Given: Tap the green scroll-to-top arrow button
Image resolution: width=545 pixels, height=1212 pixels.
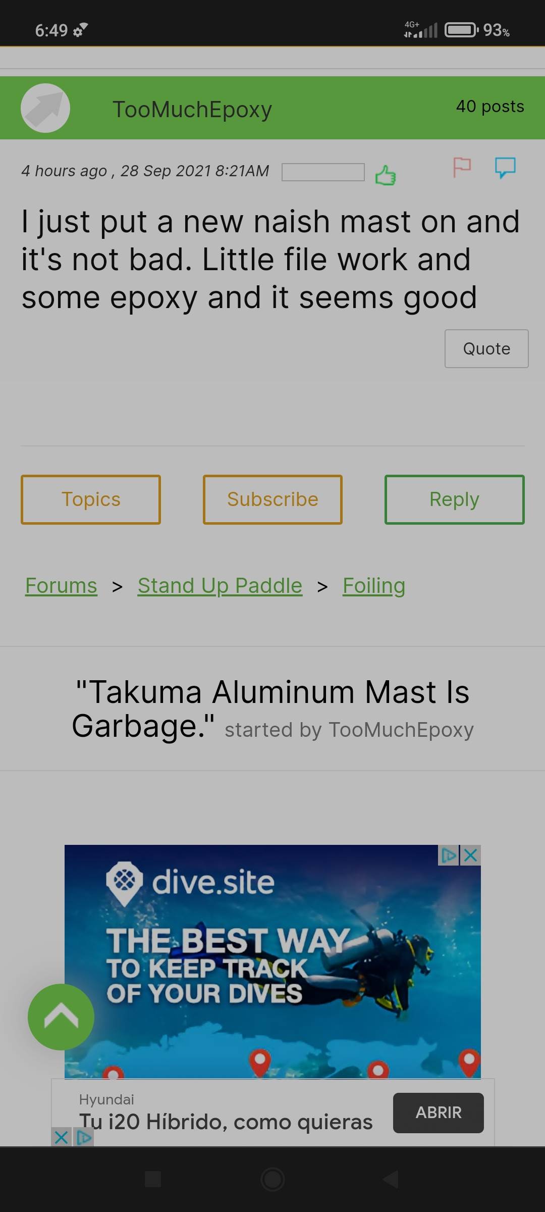Looking at the screenshot, I should tap(61, 1017).
